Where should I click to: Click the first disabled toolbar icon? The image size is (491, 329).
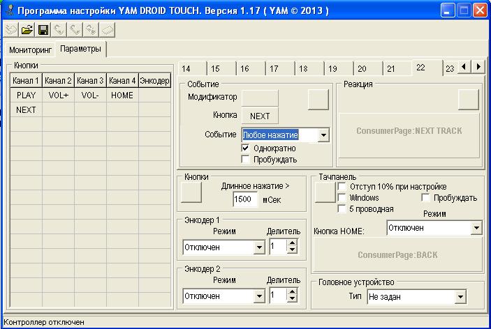11,29
